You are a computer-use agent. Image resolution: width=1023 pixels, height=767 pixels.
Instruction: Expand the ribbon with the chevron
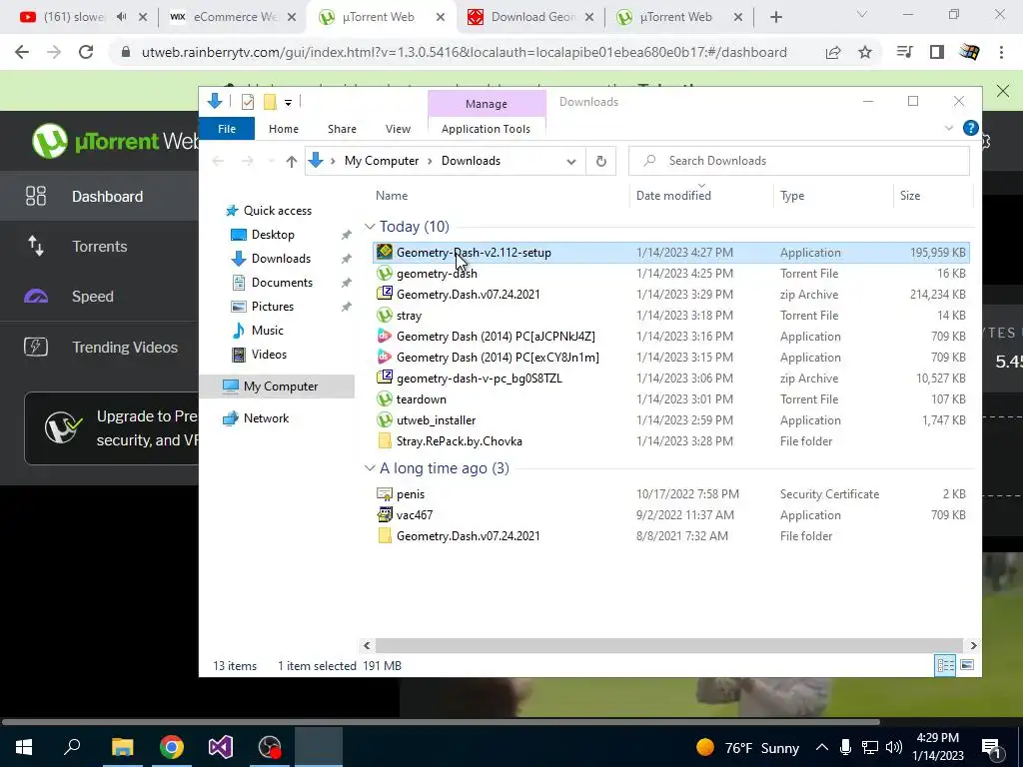(x=949, y=129)
